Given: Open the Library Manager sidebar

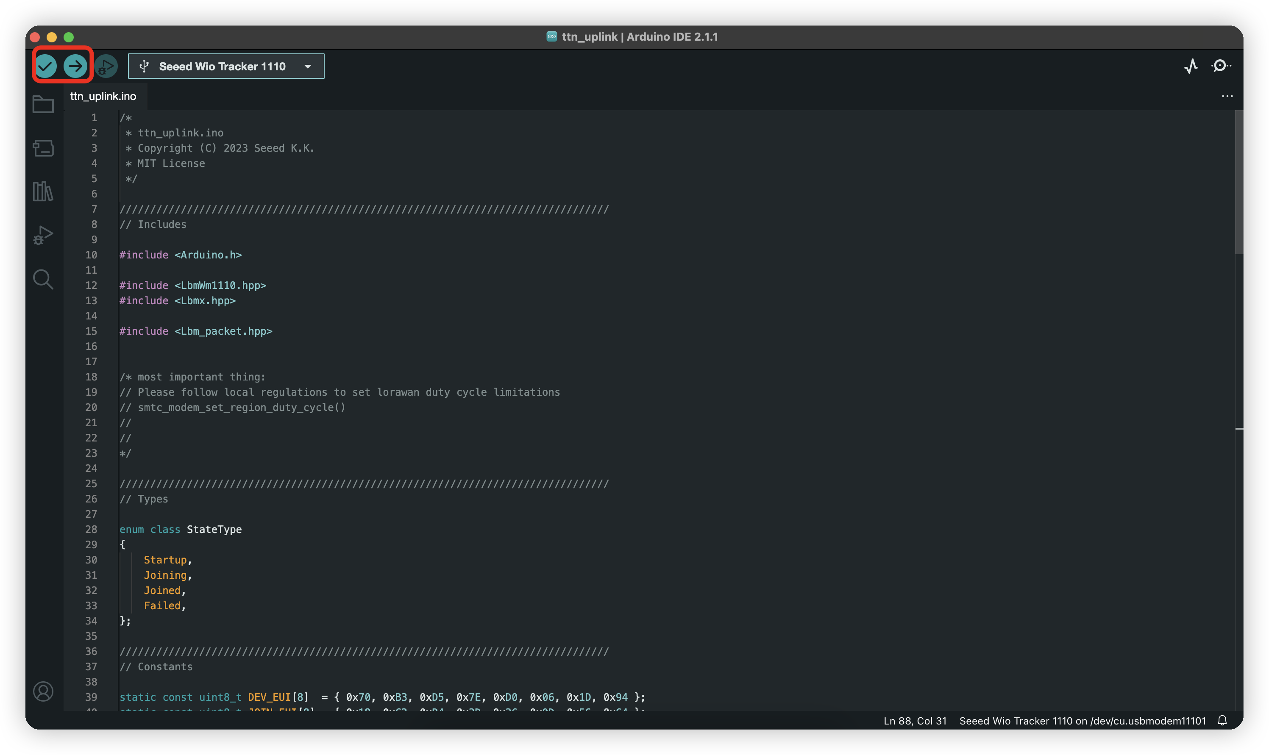Looking at the screenshot, I should [x=43, y=192].
